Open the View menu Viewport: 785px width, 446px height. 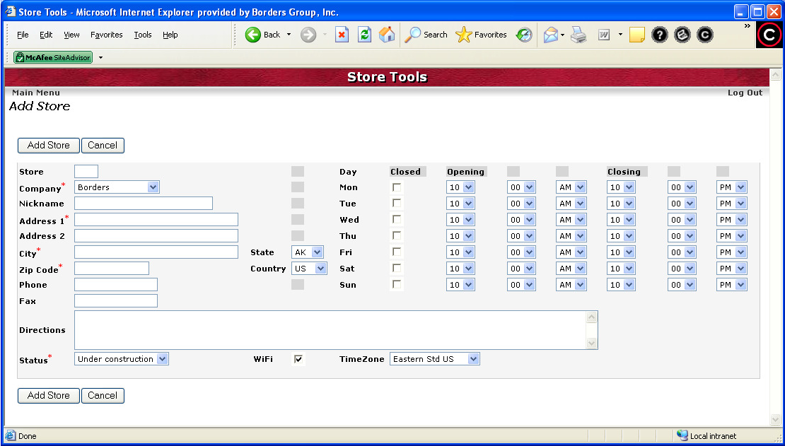tap(71, 35)
